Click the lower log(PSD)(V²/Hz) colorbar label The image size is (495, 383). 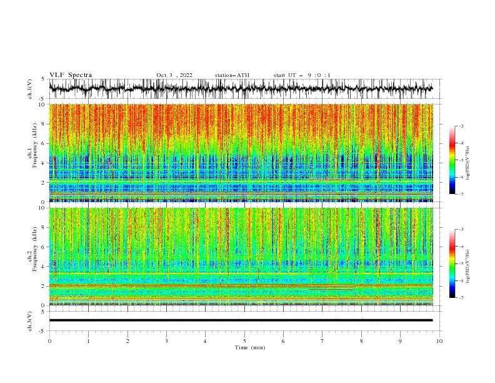(468, 266)
